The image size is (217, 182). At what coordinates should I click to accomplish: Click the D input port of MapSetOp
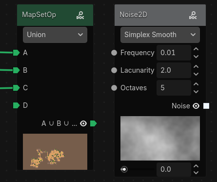[16, 105]
